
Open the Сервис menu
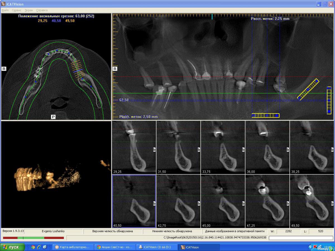(16, 10)
